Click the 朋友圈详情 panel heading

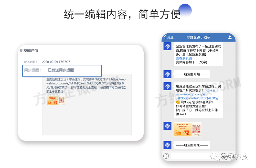click(29, 51)
